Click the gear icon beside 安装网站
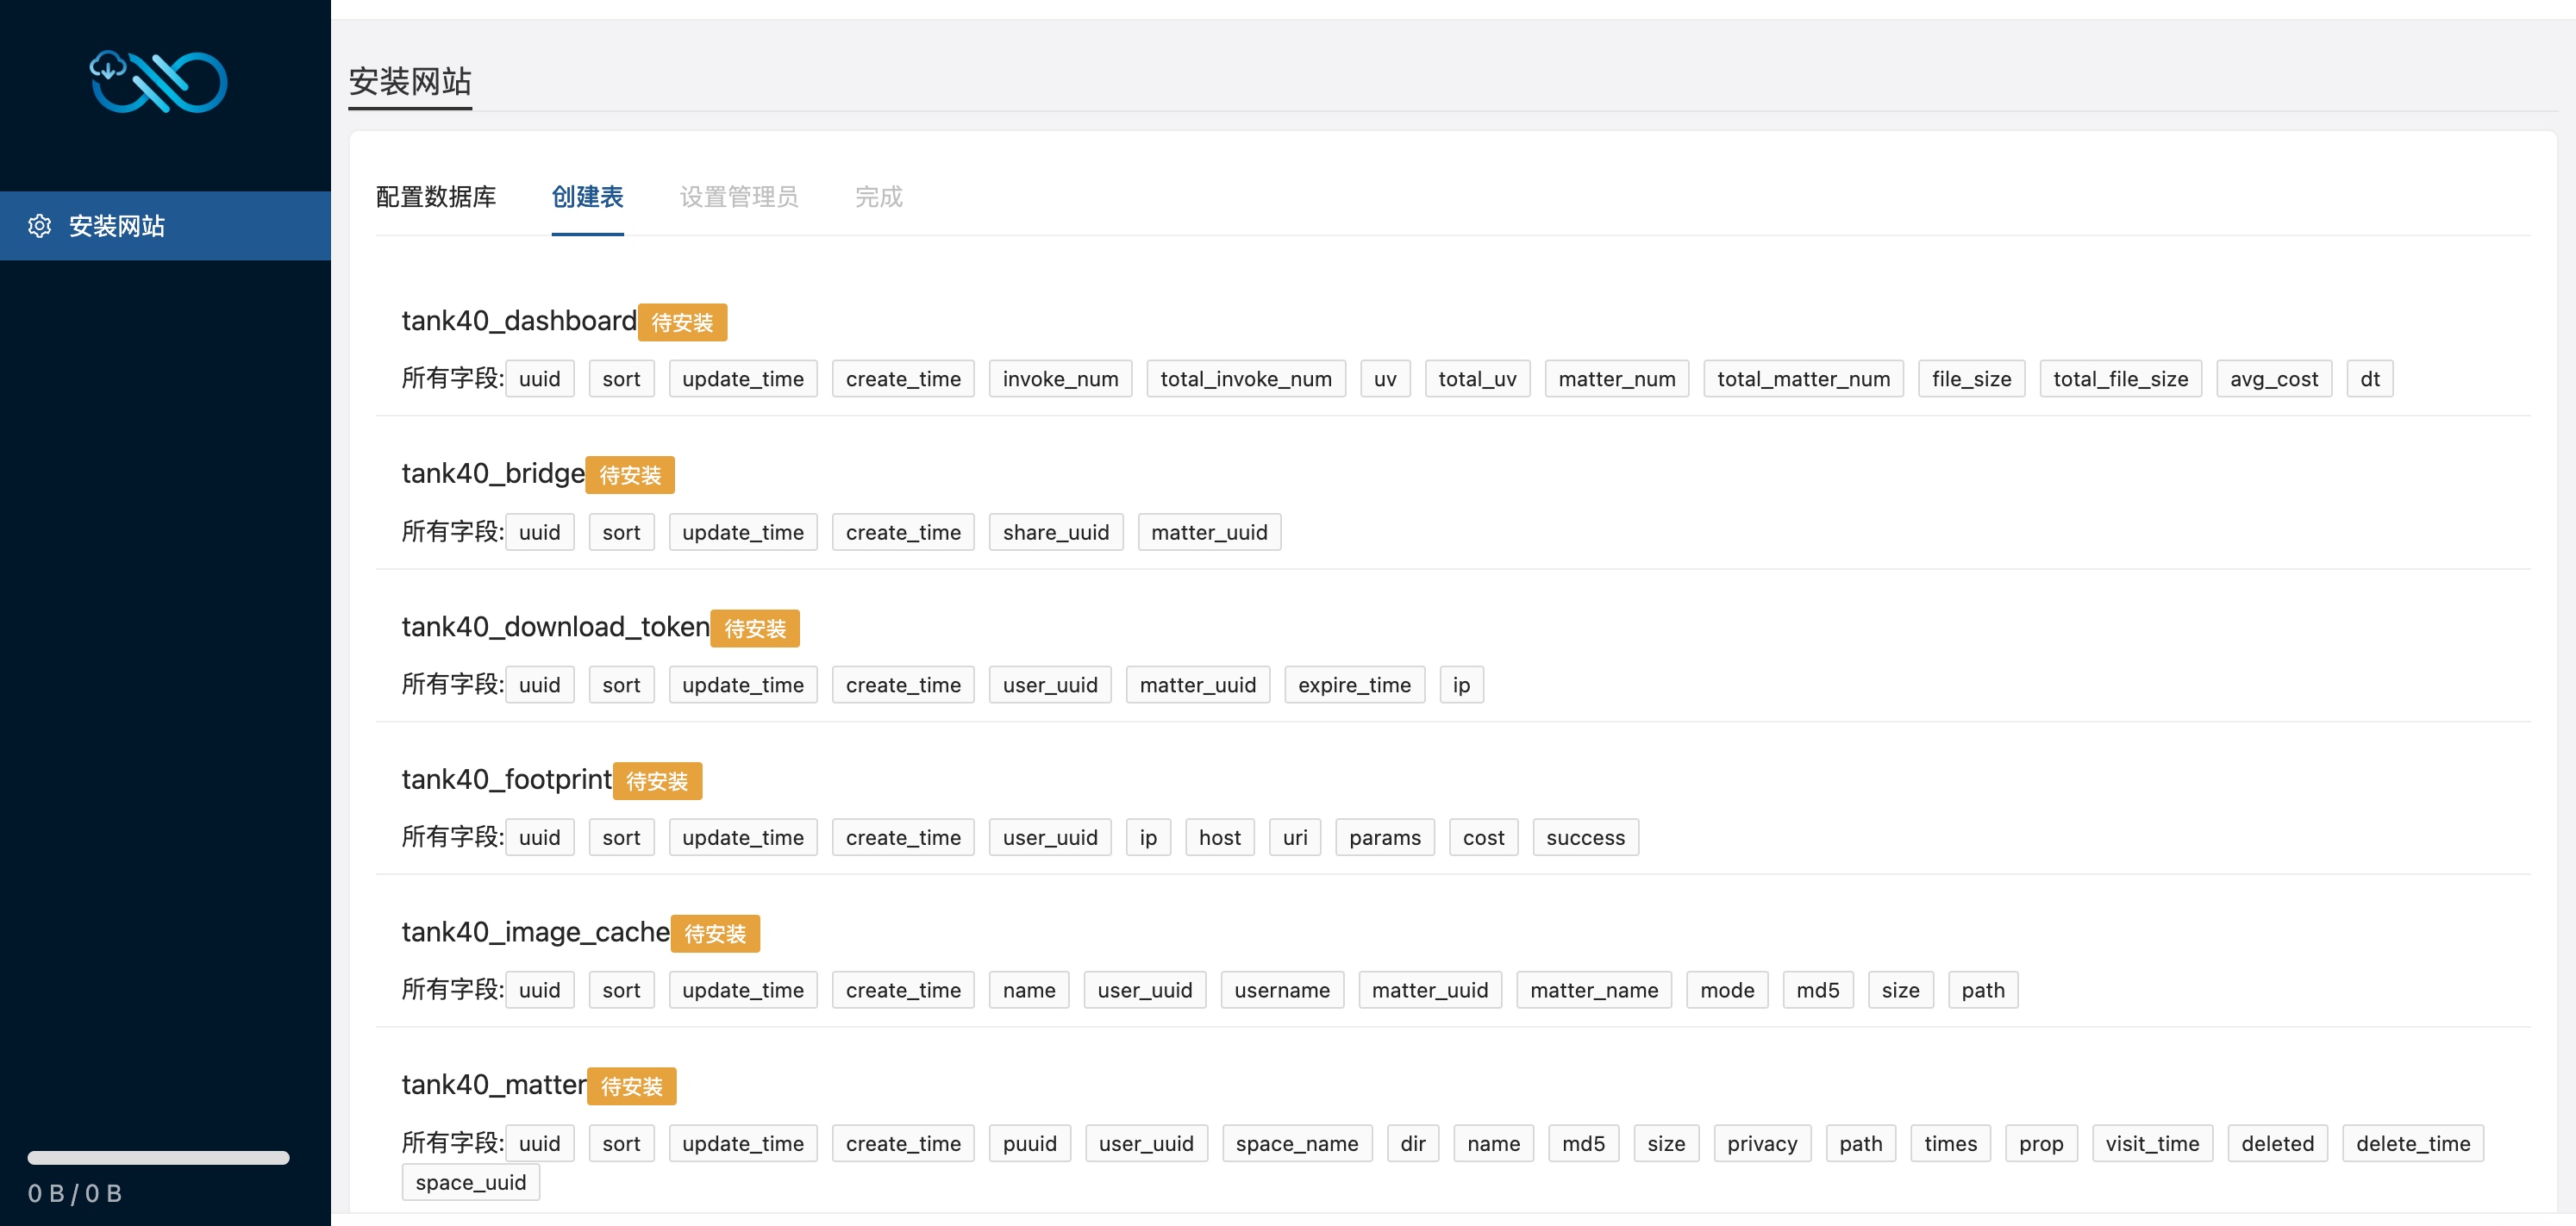 coord(40,226)
